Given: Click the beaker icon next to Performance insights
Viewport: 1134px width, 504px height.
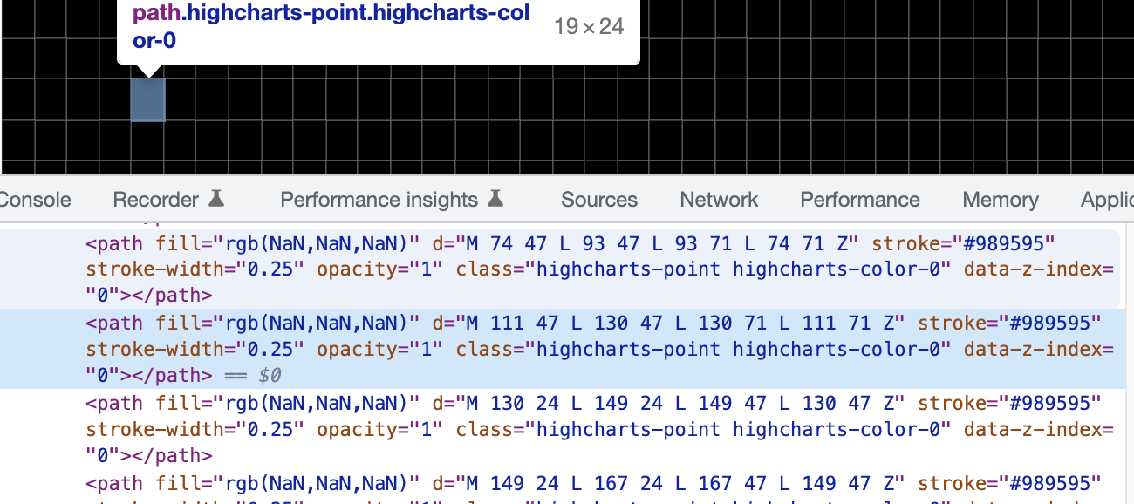Looking at the screenshot, I should point(496,199).
